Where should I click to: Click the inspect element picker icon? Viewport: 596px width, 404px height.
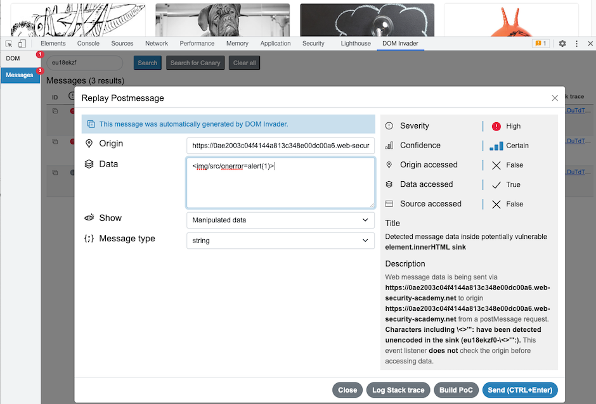pos(9,44)
